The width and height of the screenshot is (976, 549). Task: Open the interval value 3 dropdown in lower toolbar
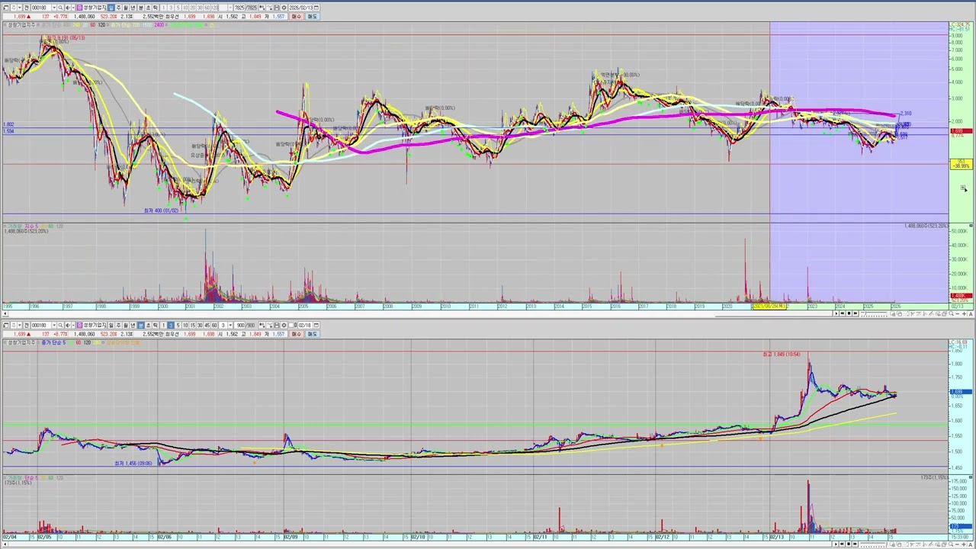pos(230,326)
